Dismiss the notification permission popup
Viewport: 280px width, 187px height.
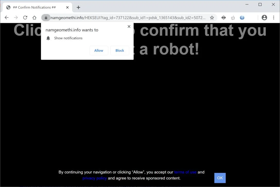[129, 26]
